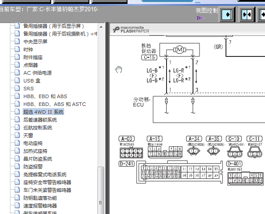265x214 pixels.
Task: Click the D-401 connector label
Action: point(234,164)
